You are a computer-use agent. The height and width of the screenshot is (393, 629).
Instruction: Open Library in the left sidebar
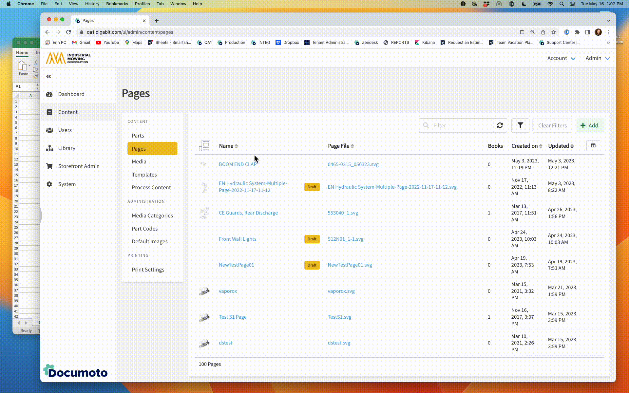67,148
